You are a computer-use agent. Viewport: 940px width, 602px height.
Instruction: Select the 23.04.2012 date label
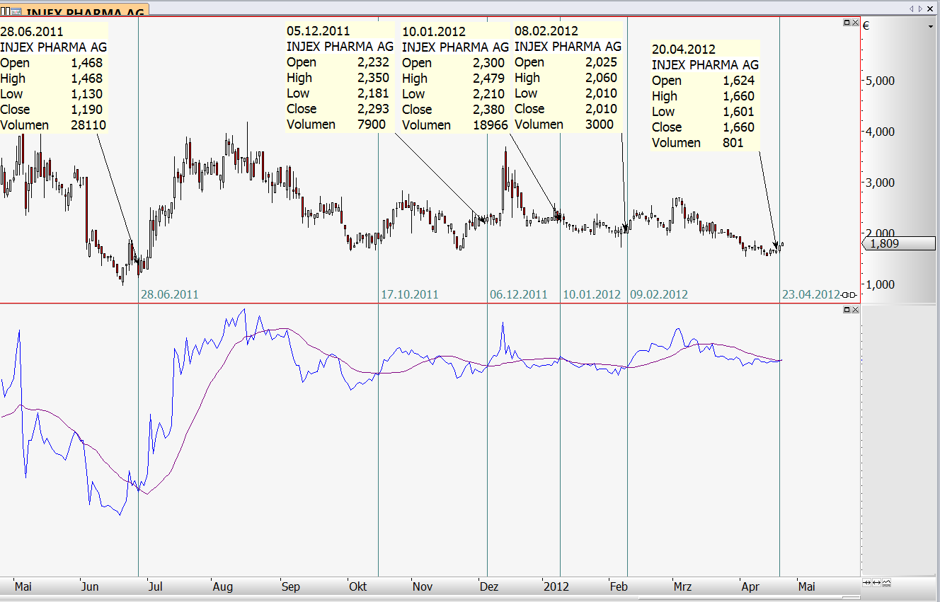[x=811, y=294]
